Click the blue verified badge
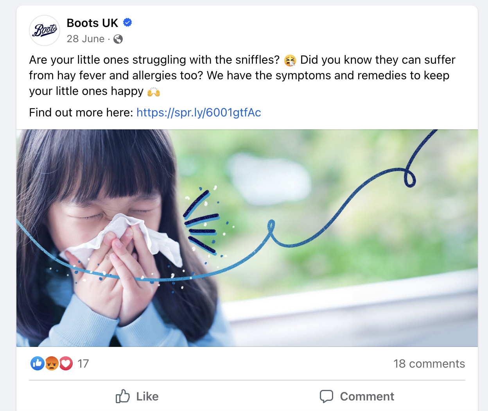Screen dimensions: 488x411 [127, 23]
